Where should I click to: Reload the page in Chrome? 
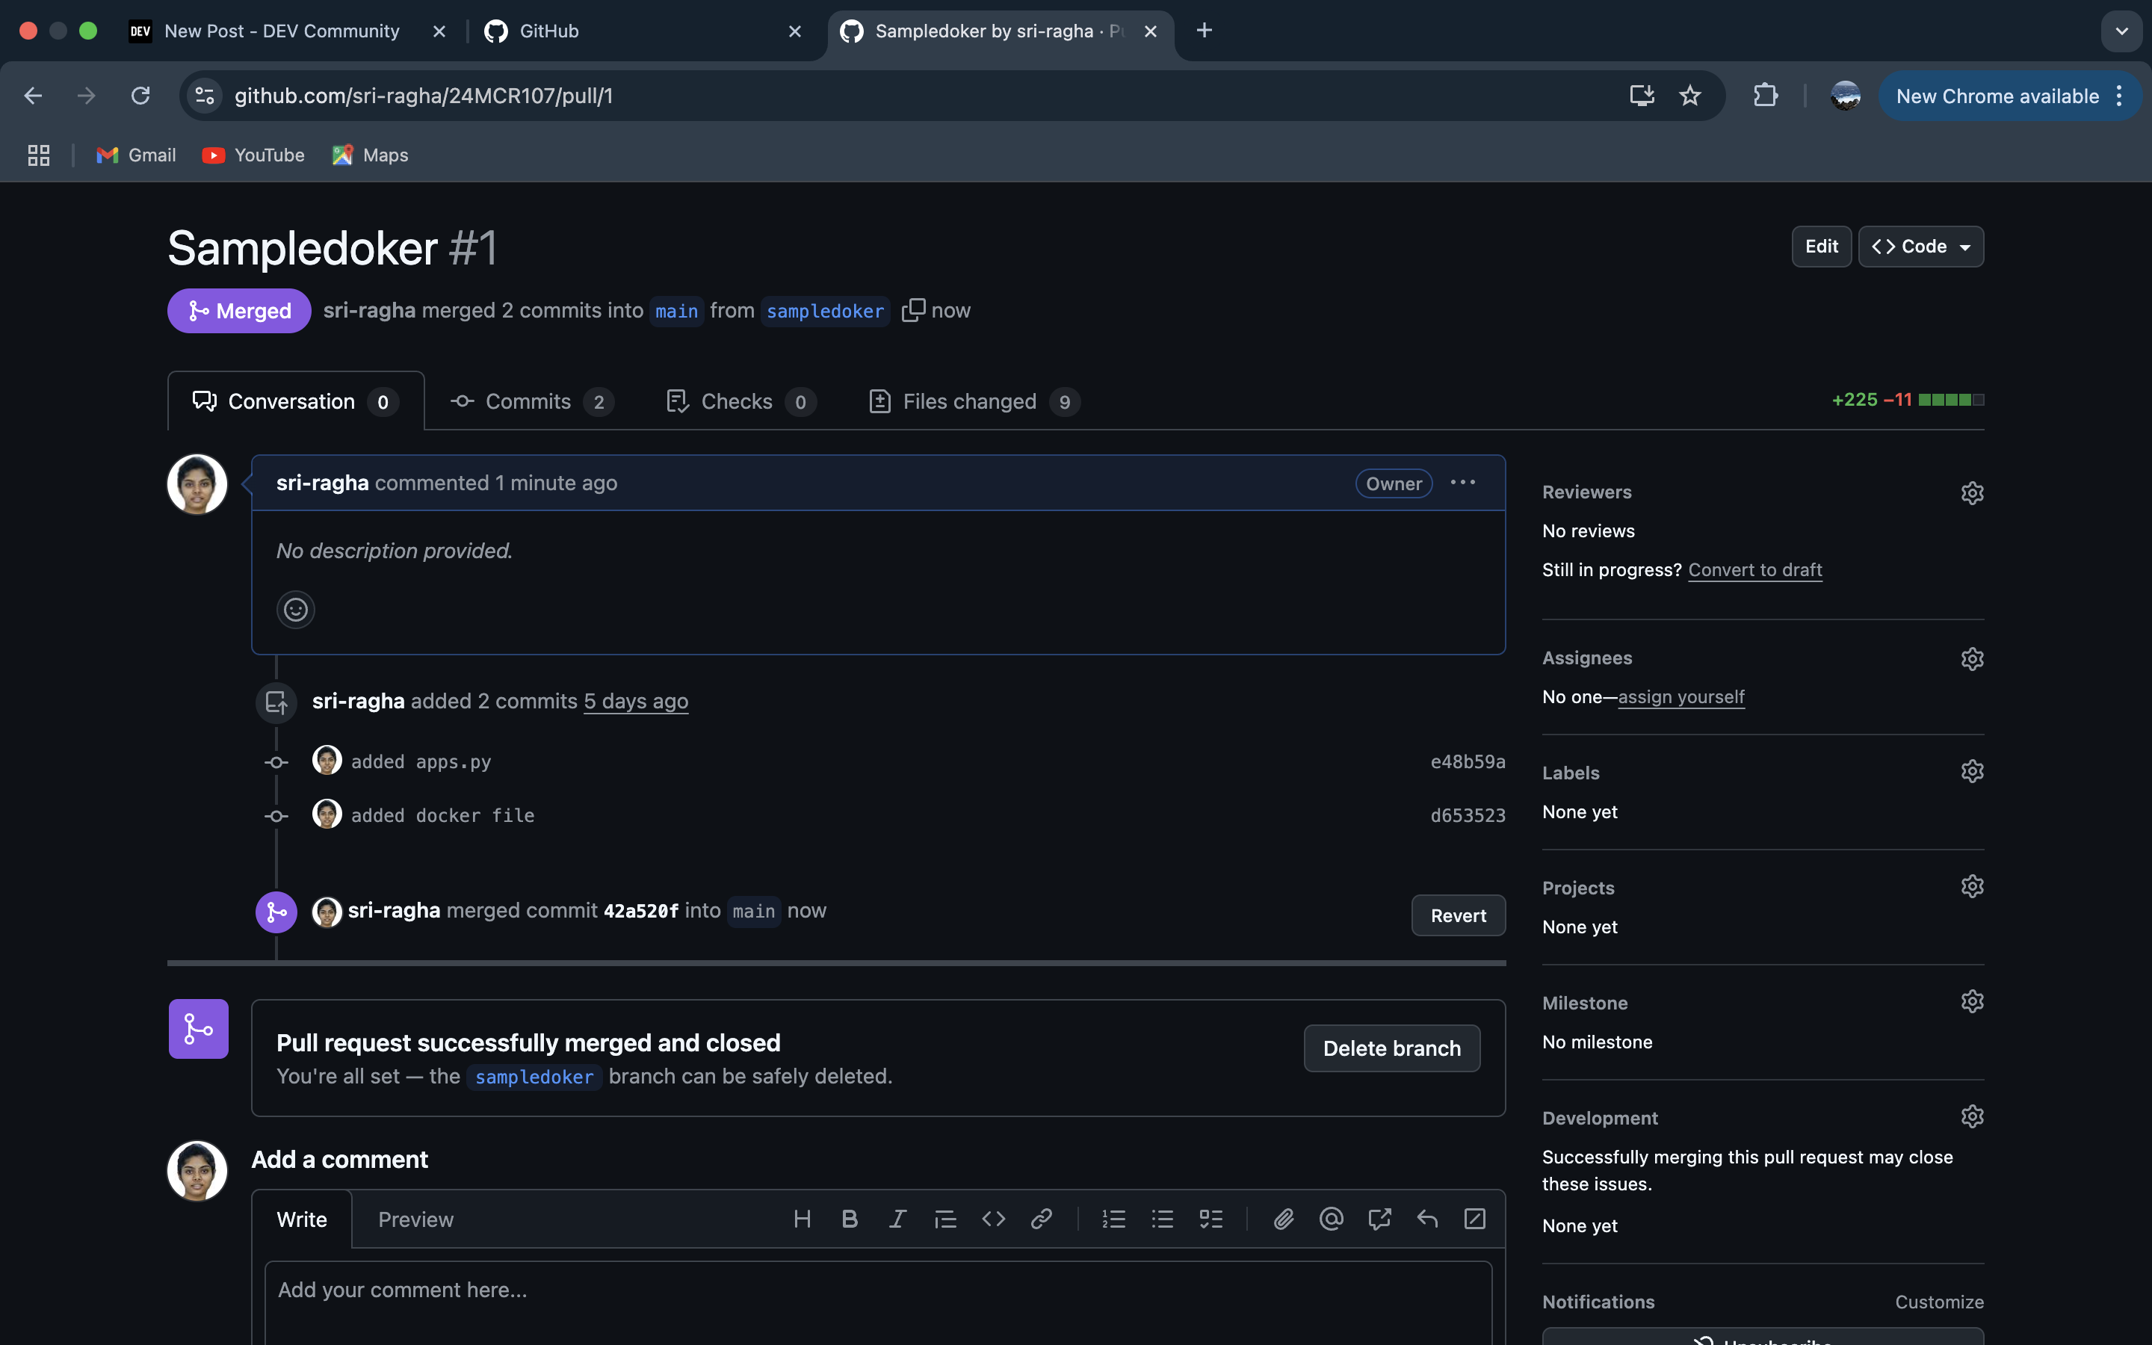[x=140, y=95]
